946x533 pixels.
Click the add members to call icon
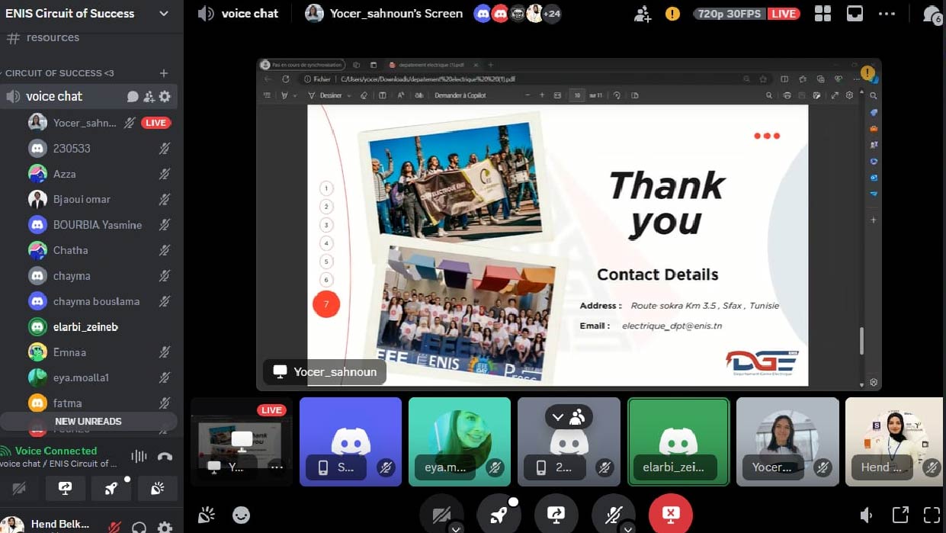click(x=643, y=14)
